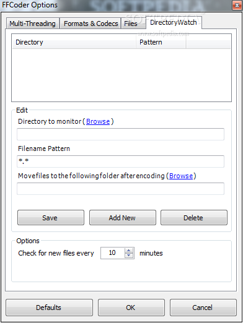Confirm options with OK
Screen dimensions: 243x323
click(131, 308)
